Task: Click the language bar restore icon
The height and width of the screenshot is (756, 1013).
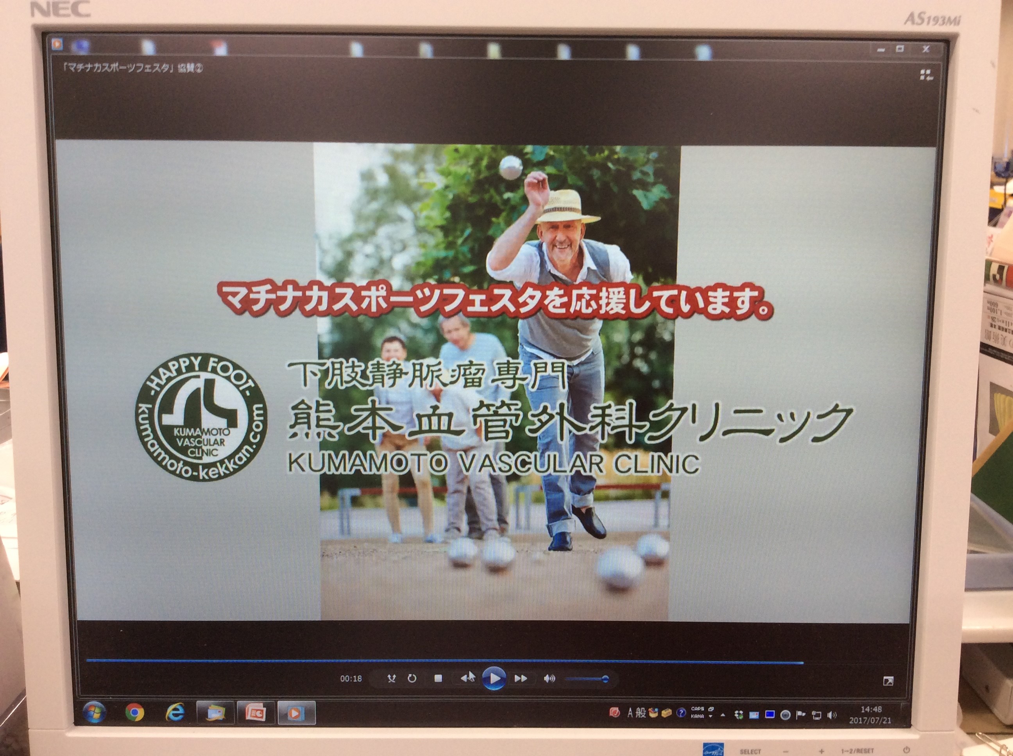Action: pos(711,708)
